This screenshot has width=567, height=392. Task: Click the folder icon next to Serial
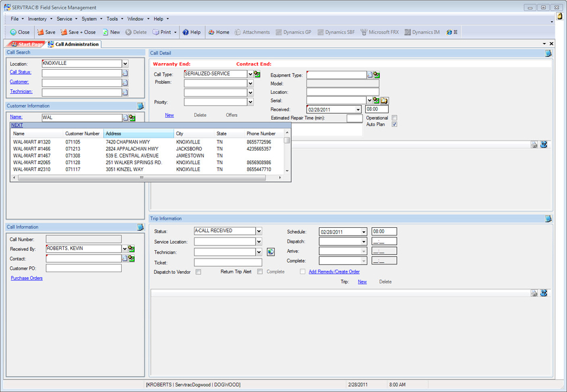coord(384,100)
